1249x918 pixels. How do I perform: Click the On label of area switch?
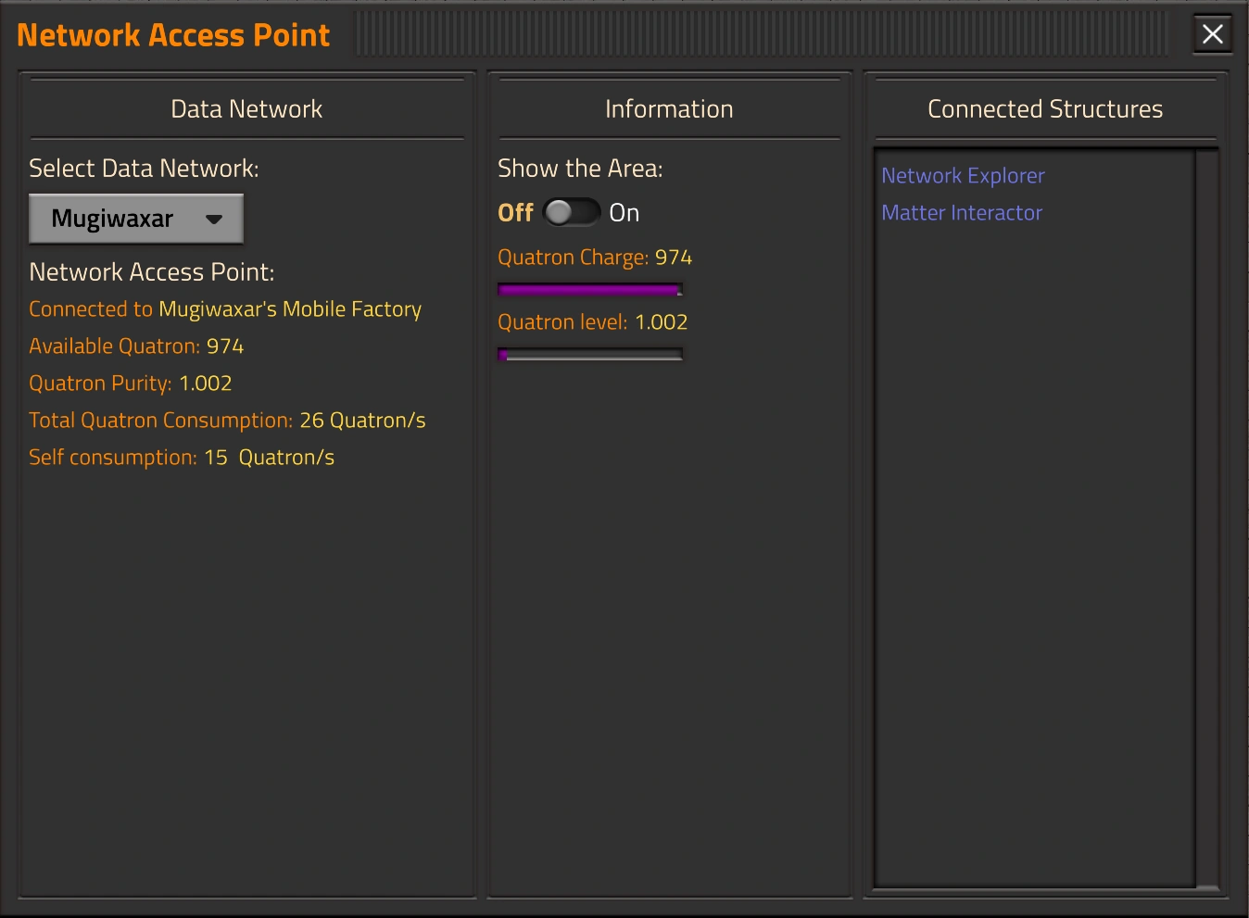coord(624,213)
